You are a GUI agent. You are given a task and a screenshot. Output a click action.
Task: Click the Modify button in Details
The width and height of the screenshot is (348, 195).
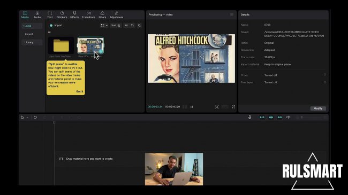click(x=318, y=108)
